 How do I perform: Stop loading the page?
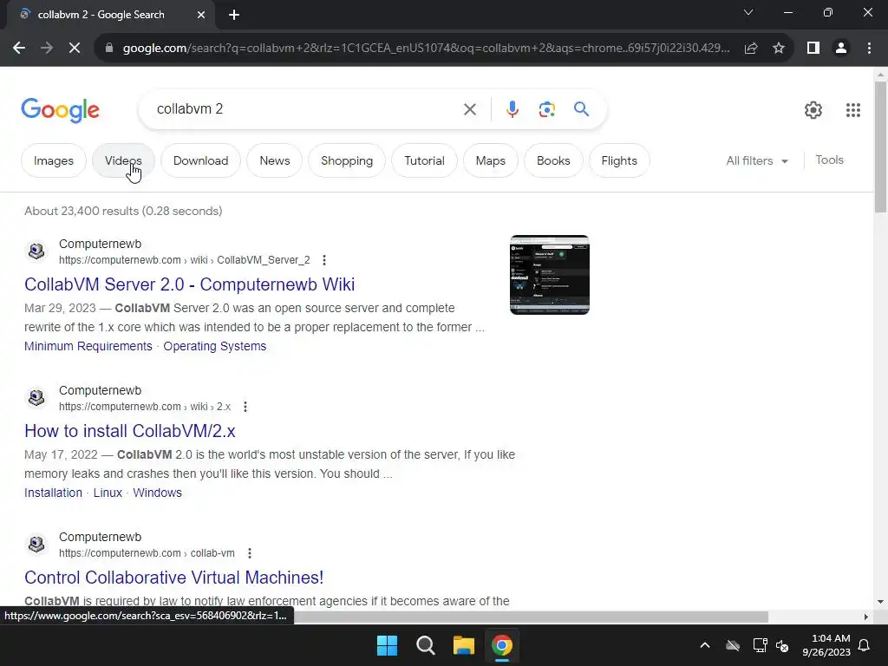[x=75, y=49]
